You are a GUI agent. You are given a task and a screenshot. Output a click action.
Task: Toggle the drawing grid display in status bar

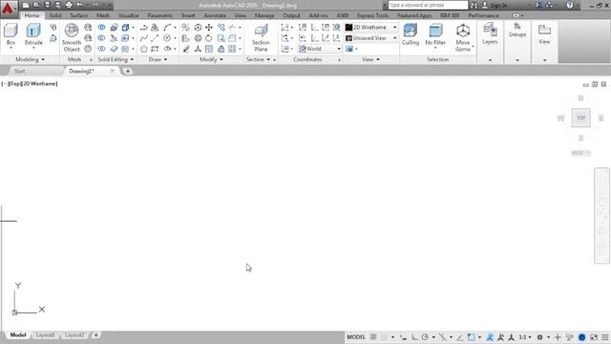point(373,337)
